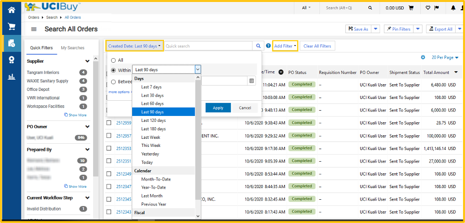465x223 pixels.
Task: Click the date dropdown list scrollbar
Action: point(198,139)
